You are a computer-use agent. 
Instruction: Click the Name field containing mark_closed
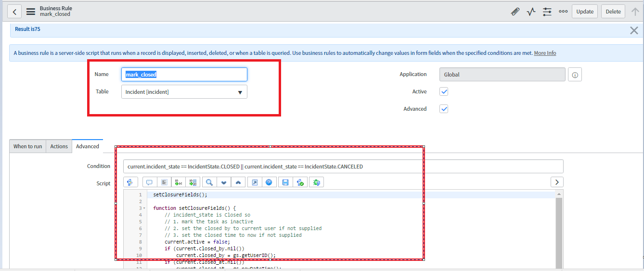click(184, 75)
